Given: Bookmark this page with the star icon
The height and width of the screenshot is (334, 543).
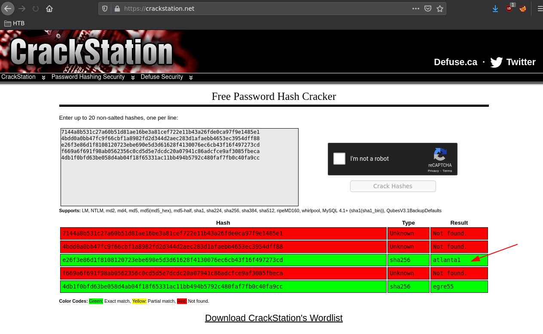Looking at the screenshot, I should (439, 9).
